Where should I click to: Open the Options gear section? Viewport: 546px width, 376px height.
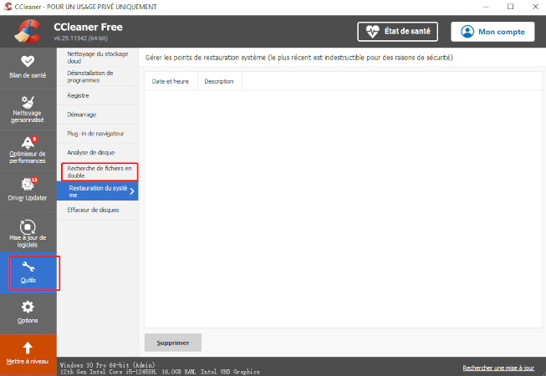pos(28,313)
